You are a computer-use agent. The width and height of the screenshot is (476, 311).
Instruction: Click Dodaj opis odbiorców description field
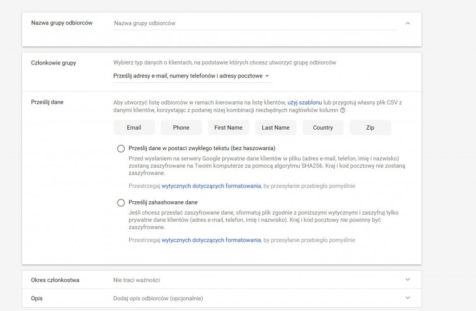coord(158,298)
